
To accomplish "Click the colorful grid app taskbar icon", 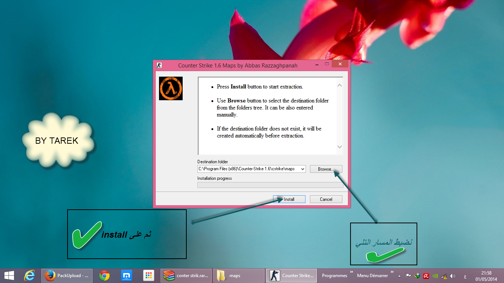I will (149, 275).
